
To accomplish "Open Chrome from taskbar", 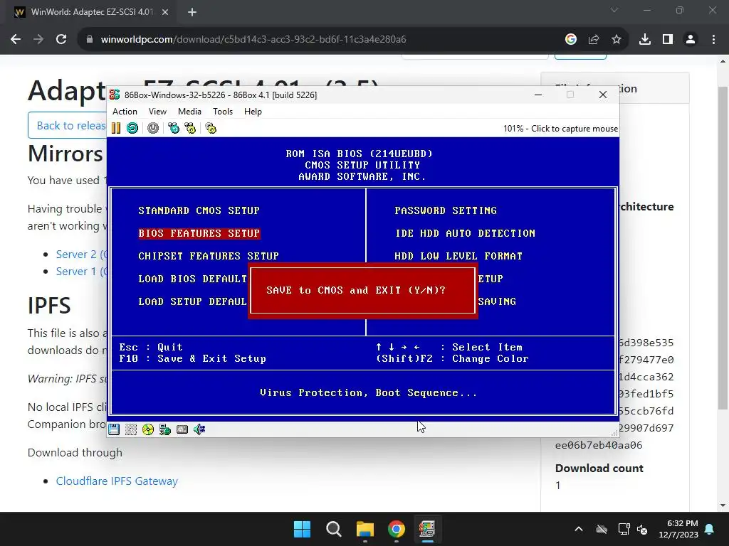I will tap(397, 529).
